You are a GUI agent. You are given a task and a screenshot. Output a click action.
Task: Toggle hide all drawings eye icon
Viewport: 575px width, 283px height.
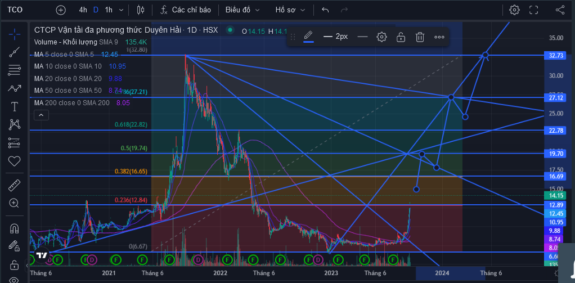tap(14, 280)
